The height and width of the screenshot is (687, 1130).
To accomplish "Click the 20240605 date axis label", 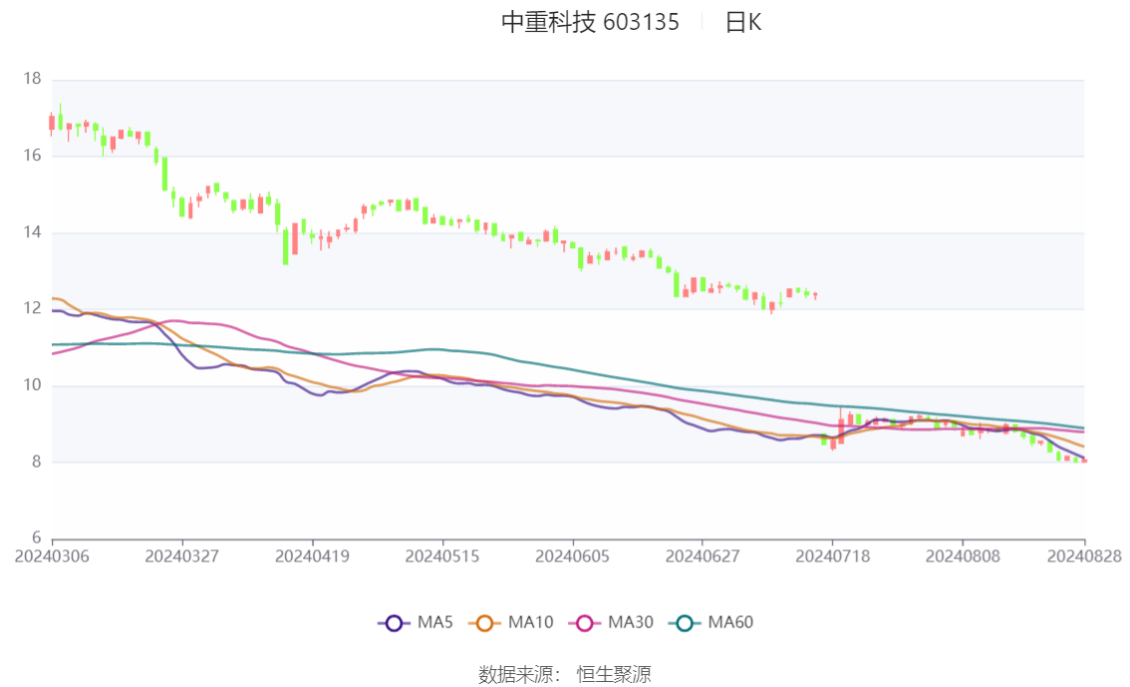I will pyautogui.click(x=572, y=556).
